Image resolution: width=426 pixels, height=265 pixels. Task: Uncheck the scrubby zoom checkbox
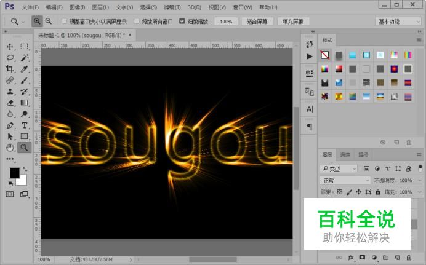(x=182, y=21)
